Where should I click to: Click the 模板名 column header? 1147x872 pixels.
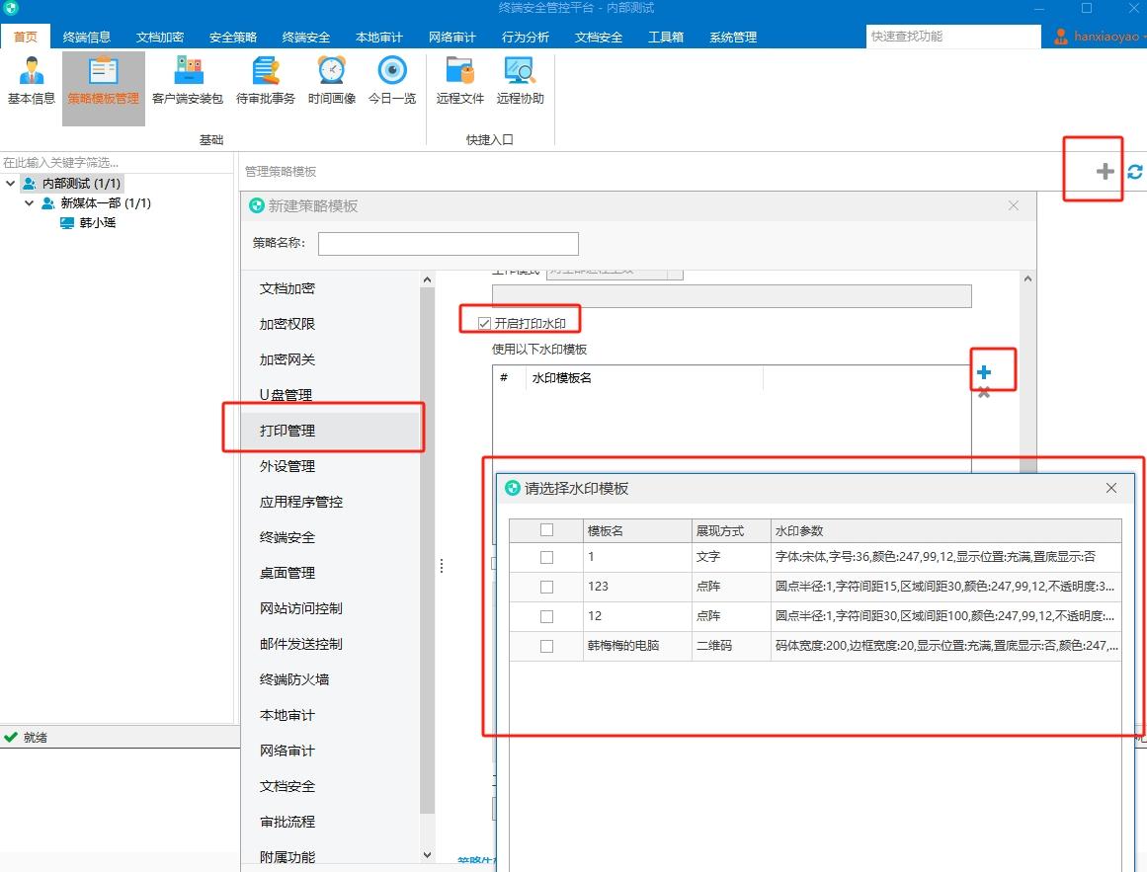coord(638,530)
